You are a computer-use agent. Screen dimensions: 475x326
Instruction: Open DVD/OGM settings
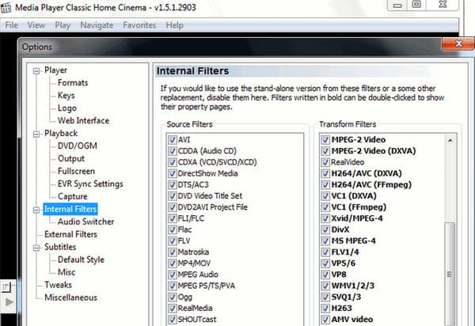click(x=78, y=146)
